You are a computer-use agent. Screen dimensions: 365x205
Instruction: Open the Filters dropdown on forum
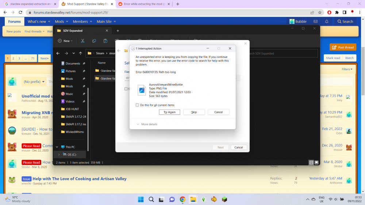click(x=347, y=69)
